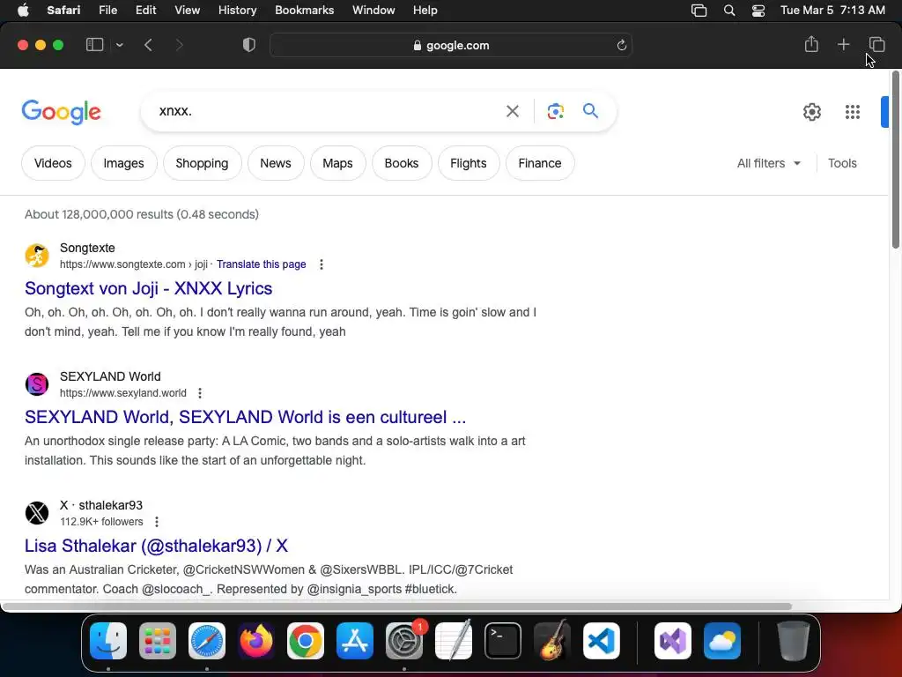Open Lisa Sthalekar X result link
902x677 pixels.
tap(156, 545)
